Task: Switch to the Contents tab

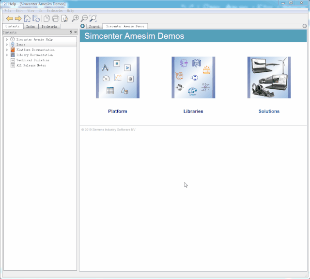Action: point(13,26)
